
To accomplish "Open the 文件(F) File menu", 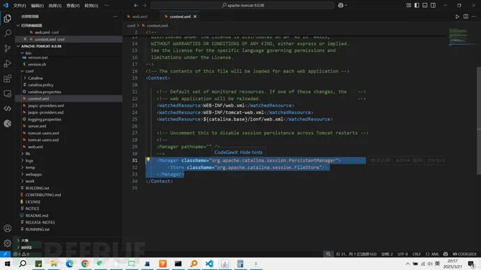I will point(20,6).
